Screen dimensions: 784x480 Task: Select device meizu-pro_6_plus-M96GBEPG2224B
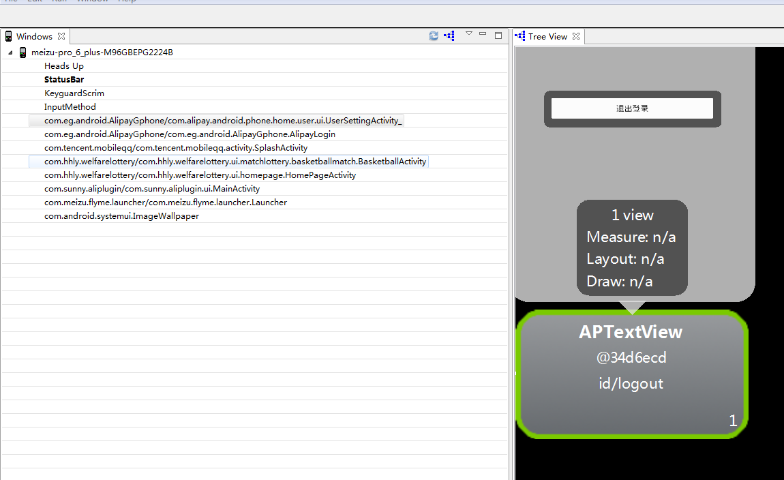(x=102, y=52)
